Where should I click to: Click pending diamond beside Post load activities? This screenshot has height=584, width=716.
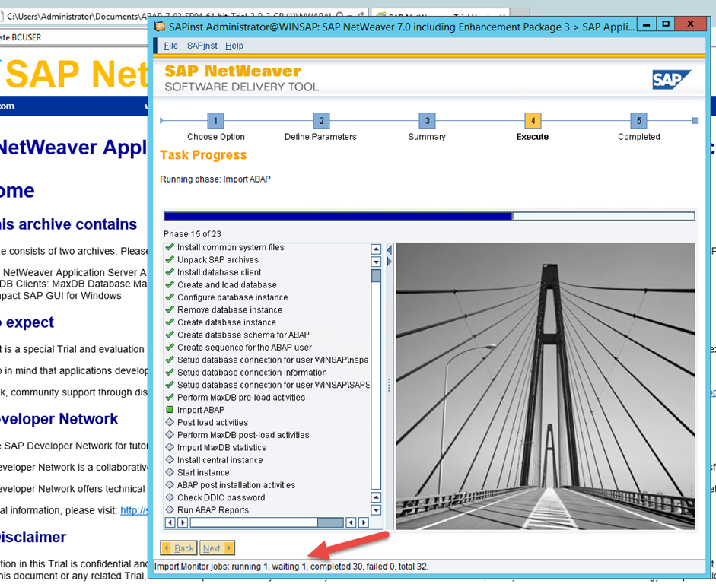tap(170, 423)
